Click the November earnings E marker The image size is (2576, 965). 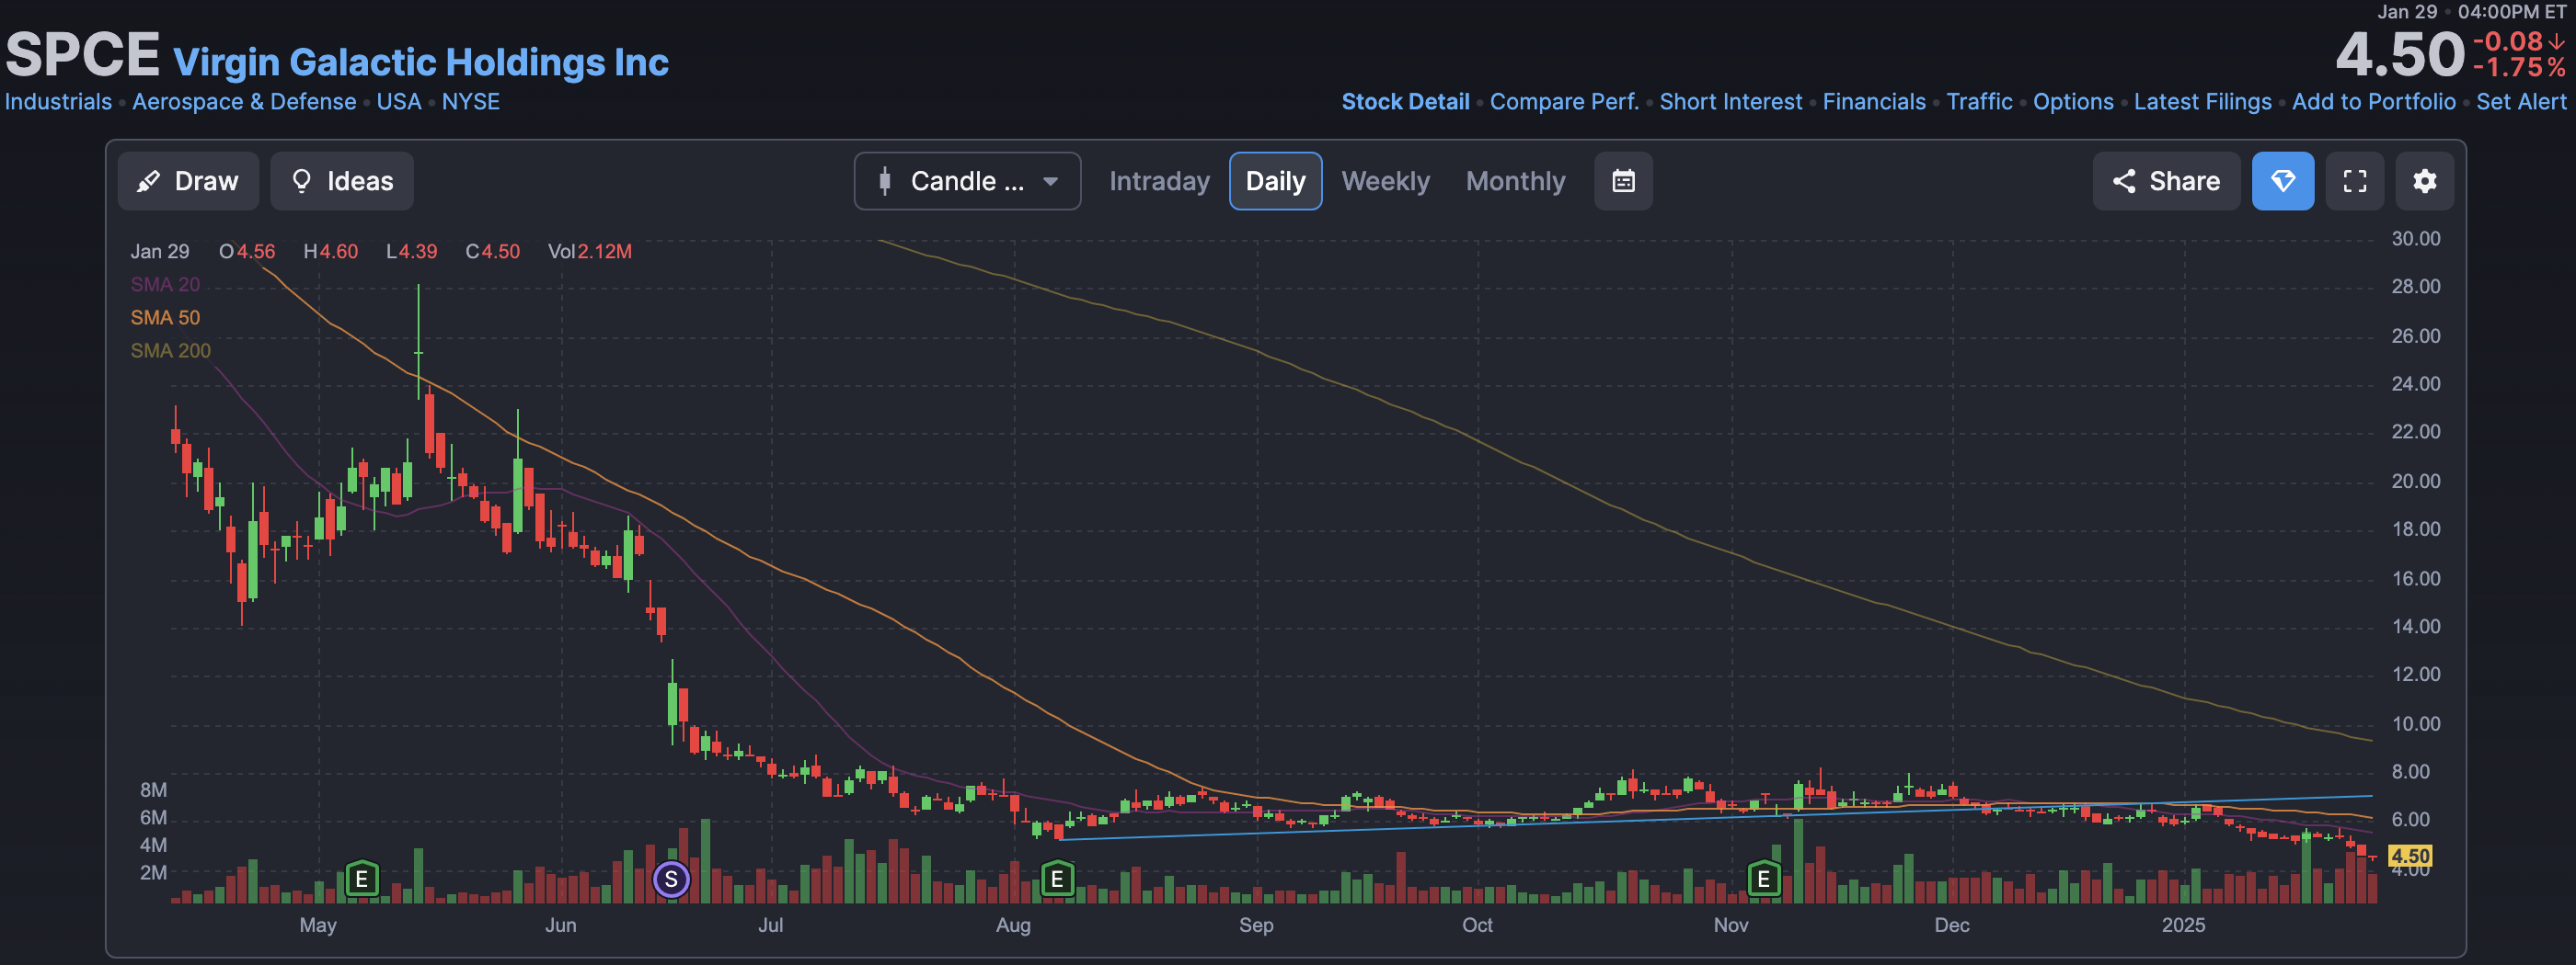coord(1763,880)
